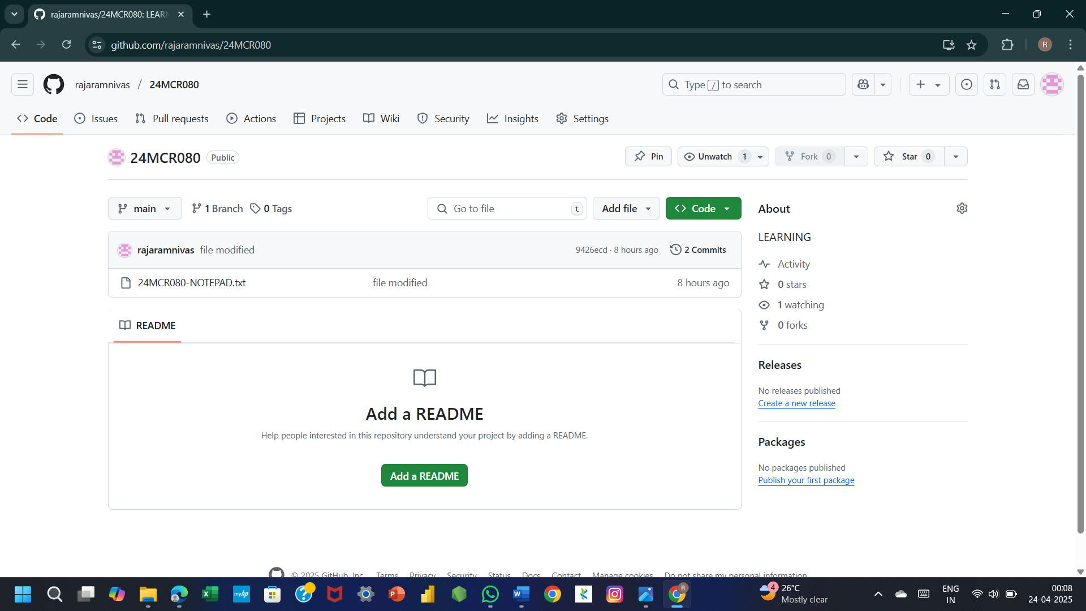Click the Go to file search field
This screenshot has width=1086, height=611.
coord(507,208)
